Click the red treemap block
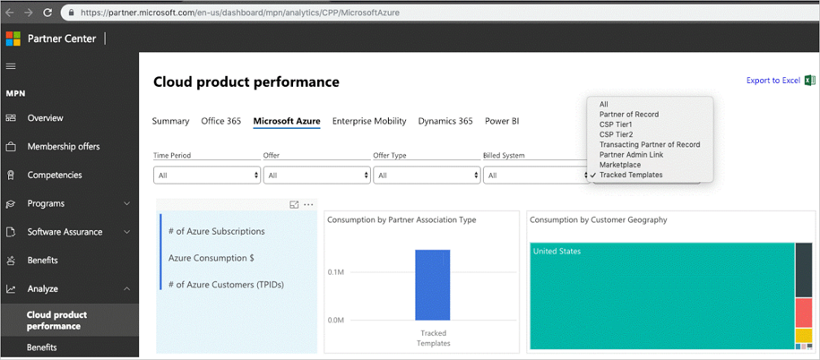820x360 pixels. click(803, 313)
